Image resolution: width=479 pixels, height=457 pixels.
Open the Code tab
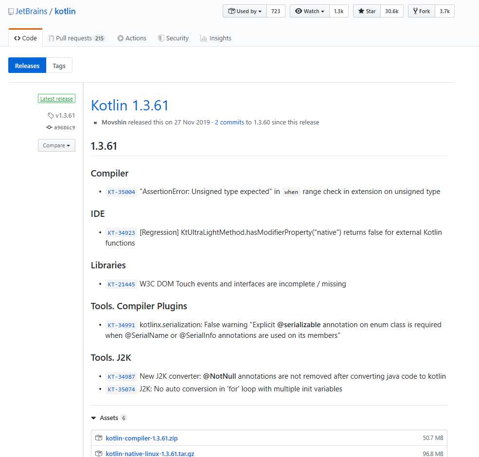(x=25, y=38)
